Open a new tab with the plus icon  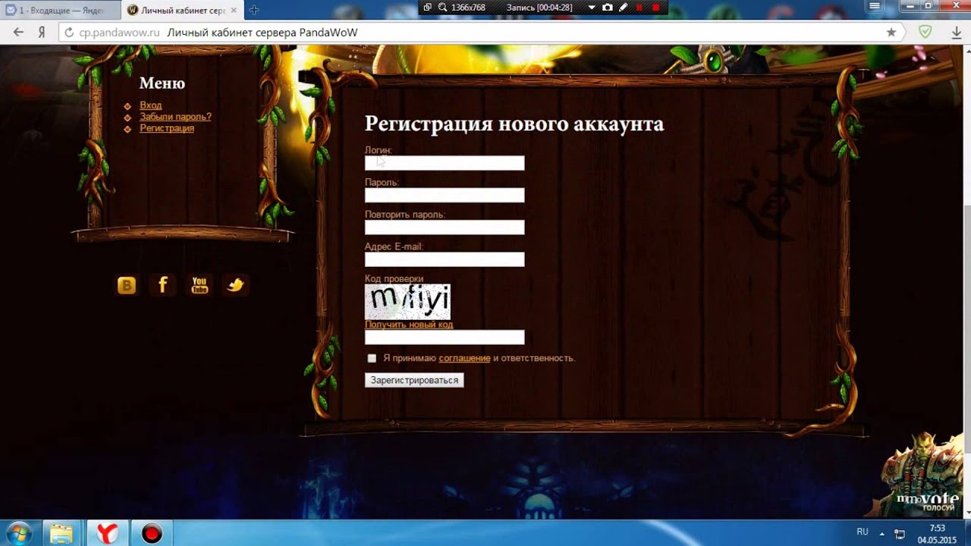tap(254, 10)
